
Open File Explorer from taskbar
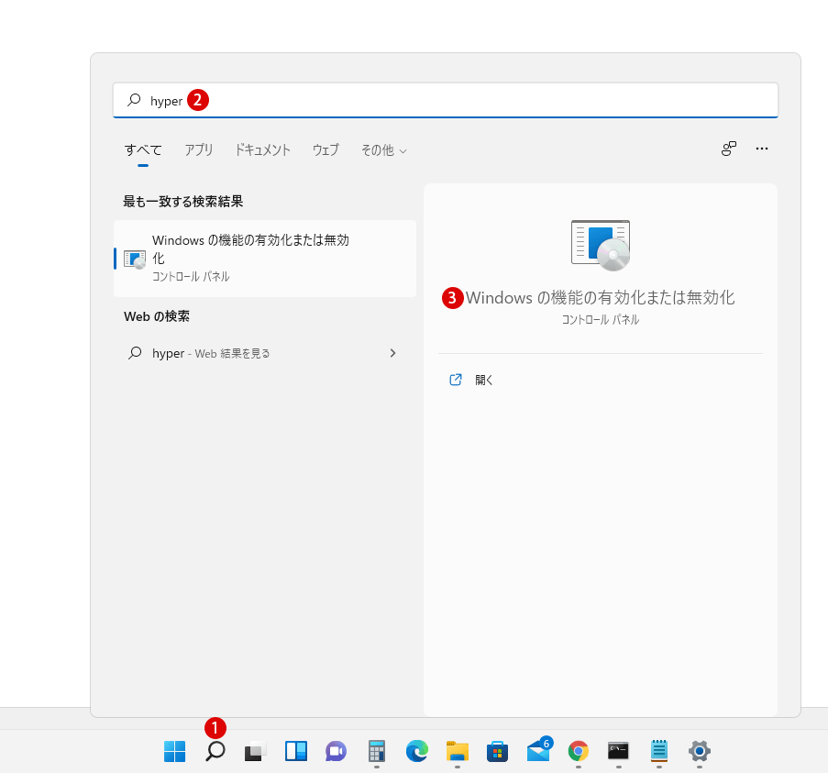[x=458, y=751]
